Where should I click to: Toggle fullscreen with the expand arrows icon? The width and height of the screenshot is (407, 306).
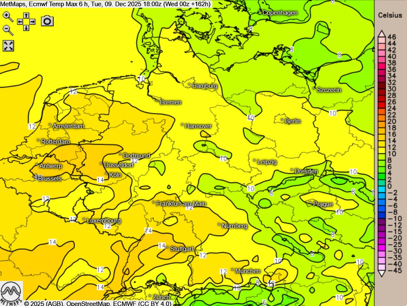click(9, 46)
